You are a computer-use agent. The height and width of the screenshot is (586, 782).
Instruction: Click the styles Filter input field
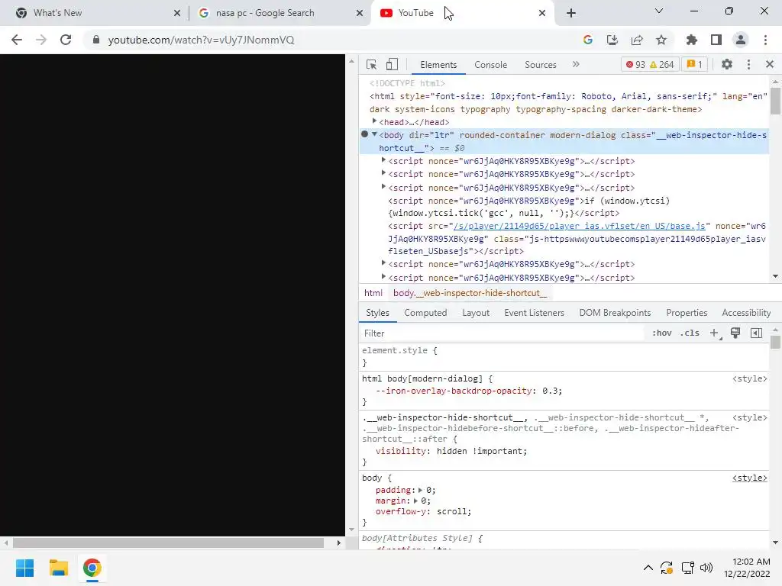pyautogui.click(x=502, y=333)
